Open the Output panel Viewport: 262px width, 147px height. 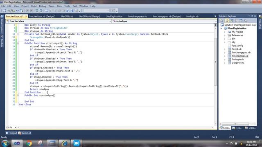(11, 133)
